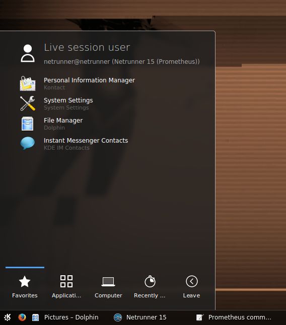Open the KDE application launcher icon
The width and height of the screenshot is (286, 325).
(x=7, y=317)
